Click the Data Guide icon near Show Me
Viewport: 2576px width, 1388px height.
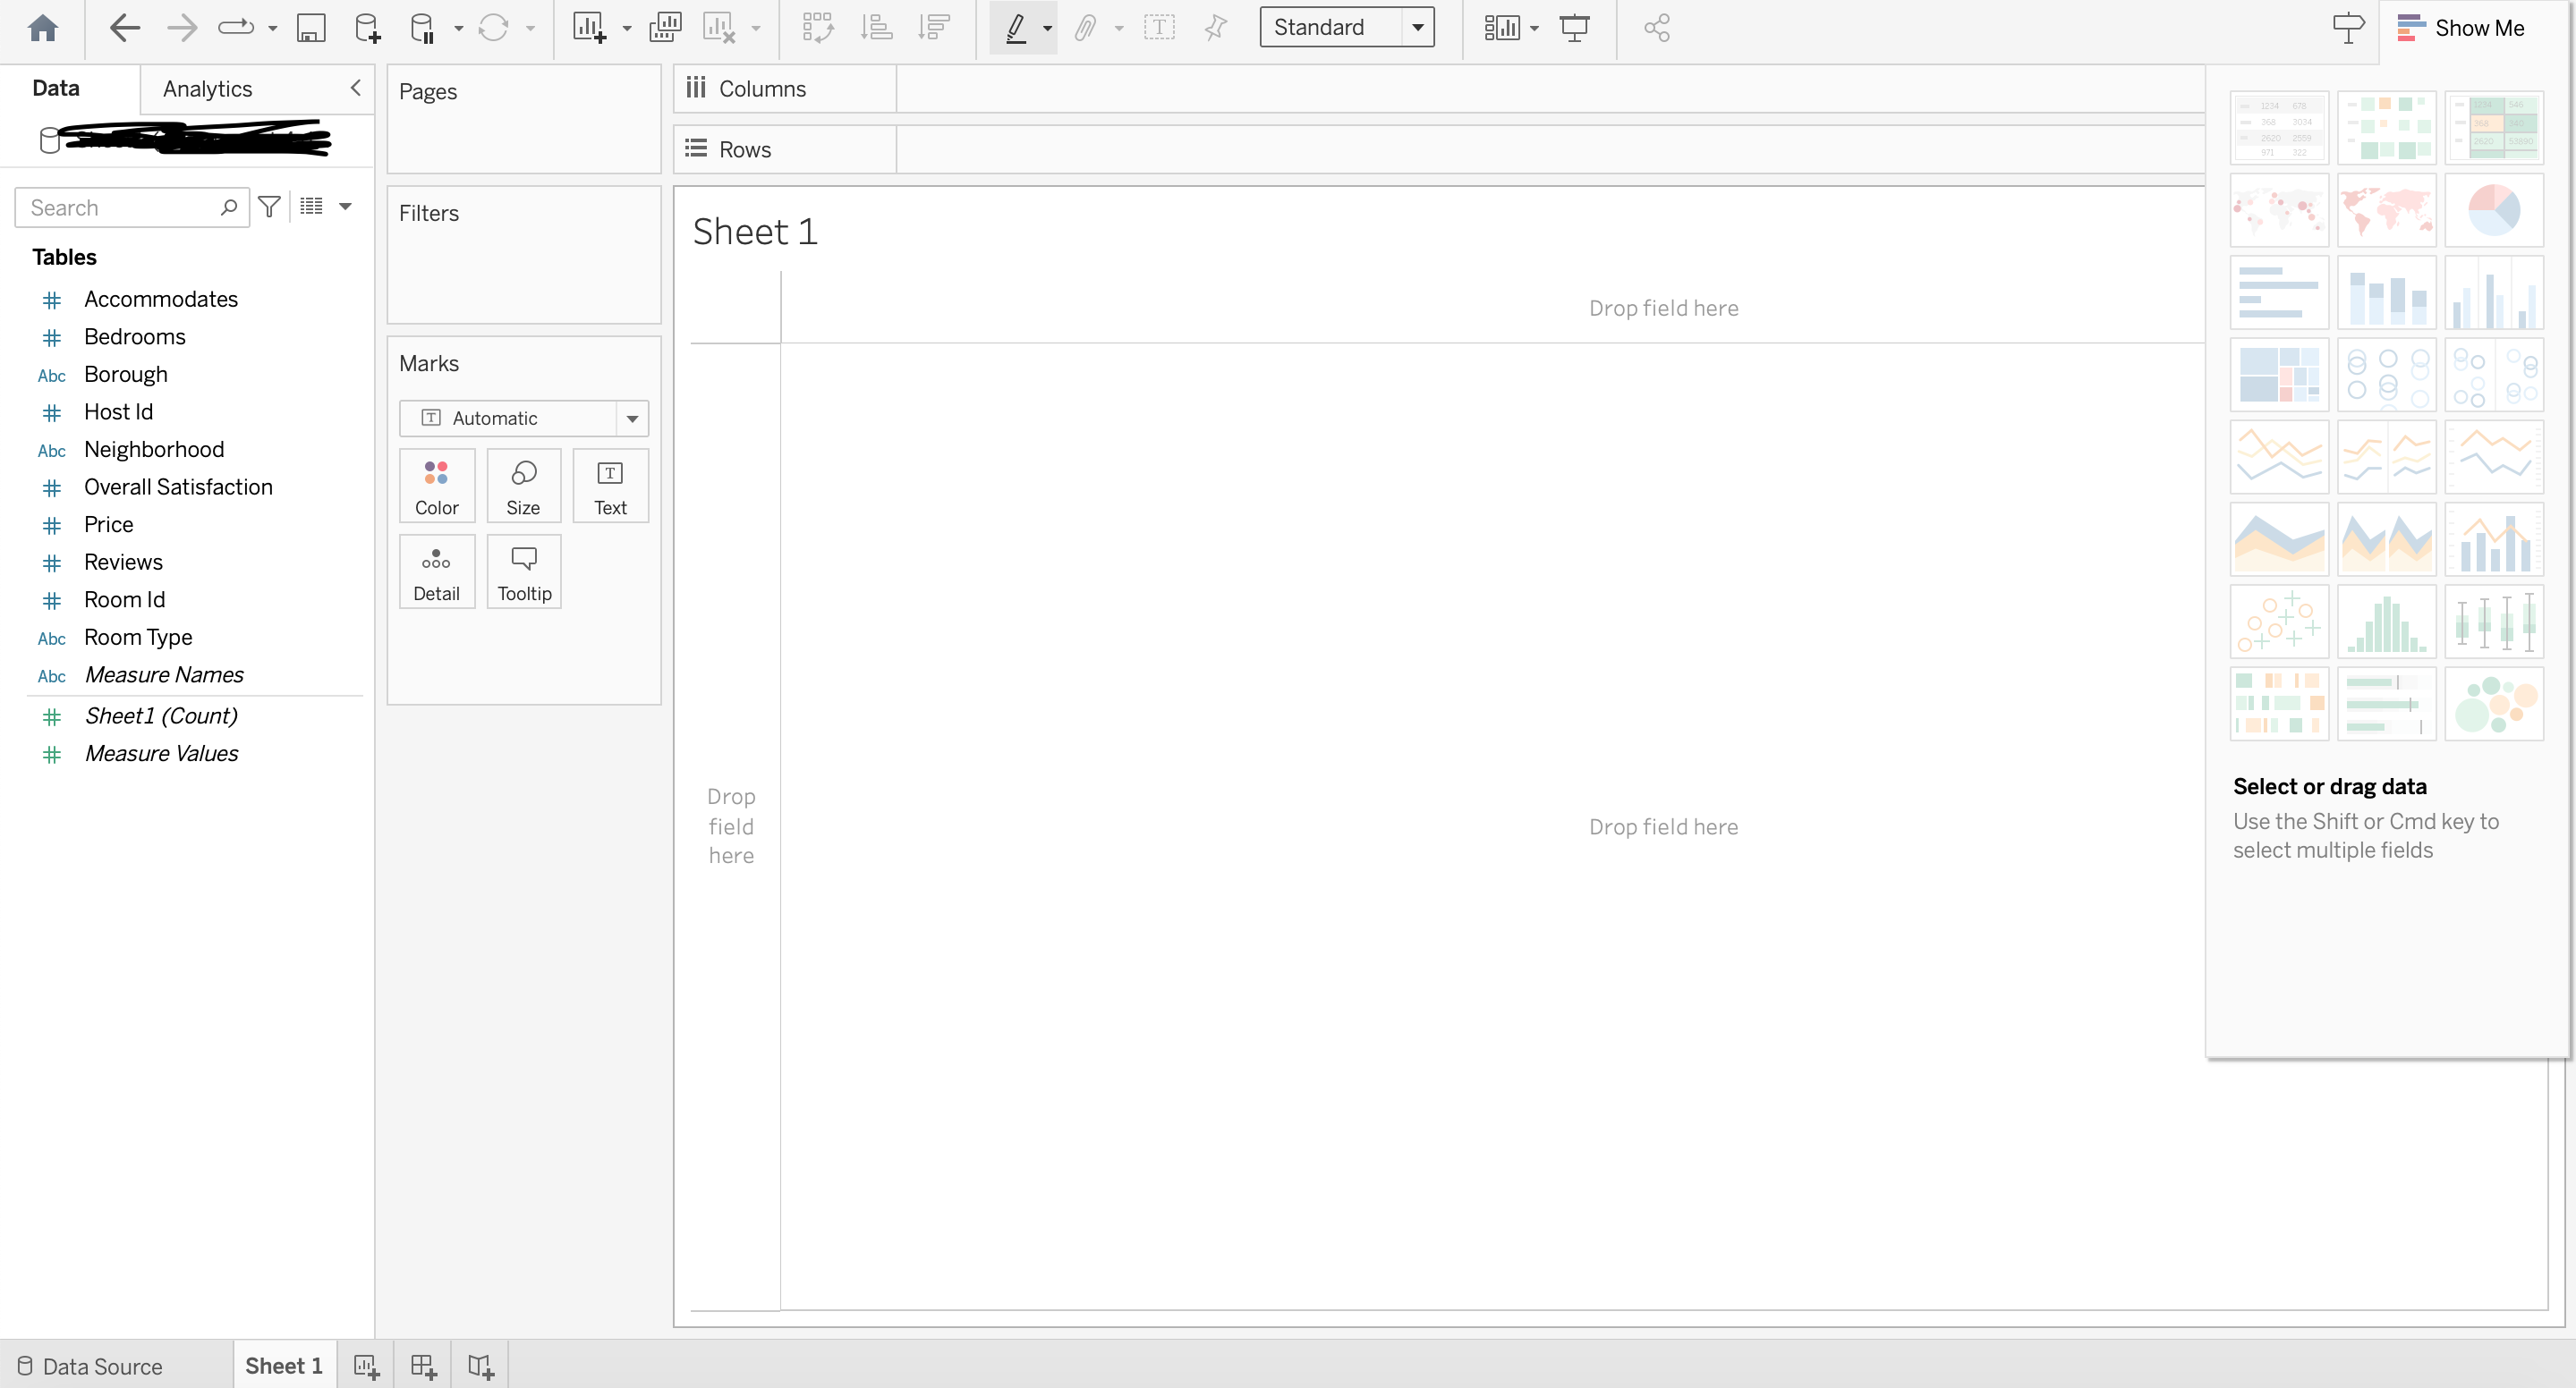tap(2348, 27)
